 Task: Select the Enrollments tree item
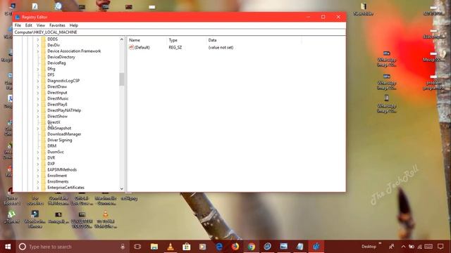[58, 181]
